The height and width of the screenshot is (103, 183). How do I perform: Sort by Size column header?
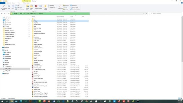pyautogui.click(x=83, y=17)
